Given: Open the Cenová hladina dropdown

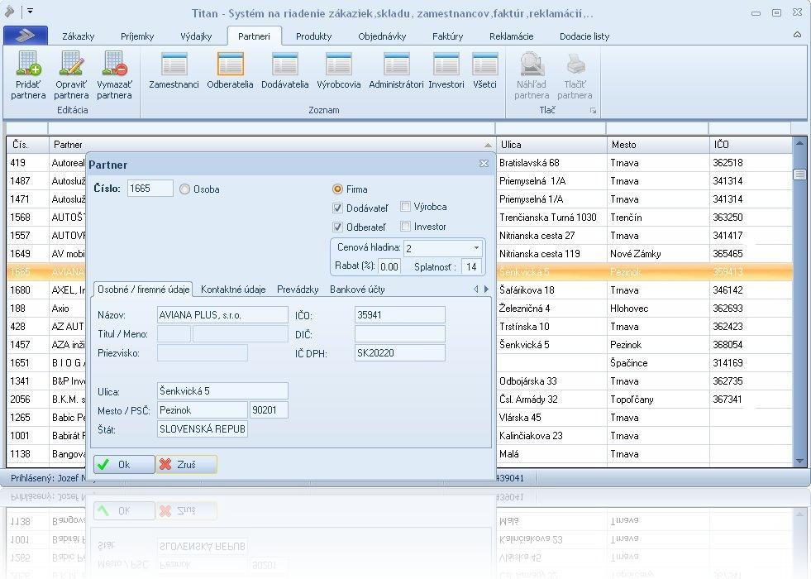Looking at the screenshot, I should pos(476,248).
